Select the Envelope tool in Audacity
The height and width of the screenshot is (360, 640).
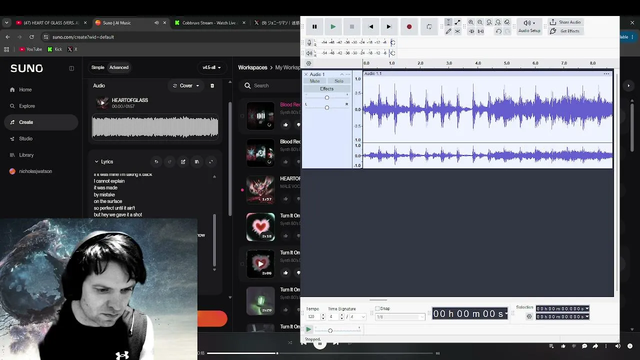tap(457, 22)
